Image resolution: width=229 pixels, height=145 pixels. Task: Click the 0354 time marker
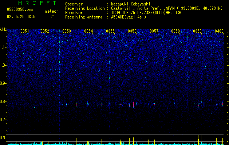pyautogui.click(x=88, y=31)
